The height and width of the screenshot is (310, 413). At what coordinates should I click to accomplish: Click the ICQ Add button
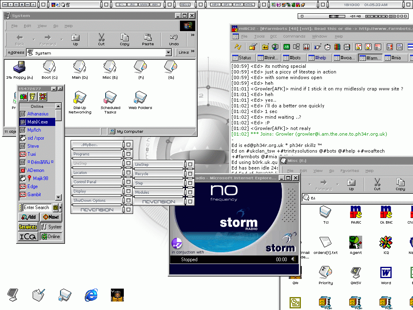point(29,217)
